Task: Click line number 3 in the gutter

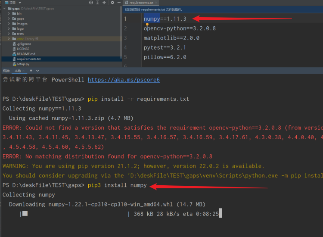Action: point(125,38)
